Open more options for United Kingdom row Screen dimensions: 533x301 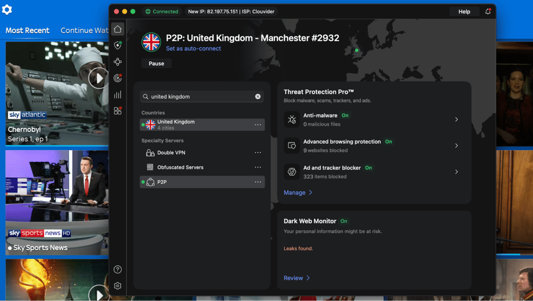[258, 125]
